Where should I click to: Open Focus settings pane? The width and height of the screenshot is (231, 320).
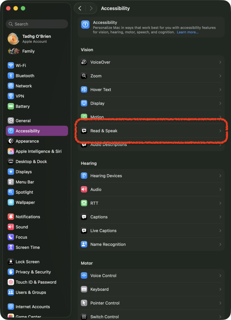(37, 237)
